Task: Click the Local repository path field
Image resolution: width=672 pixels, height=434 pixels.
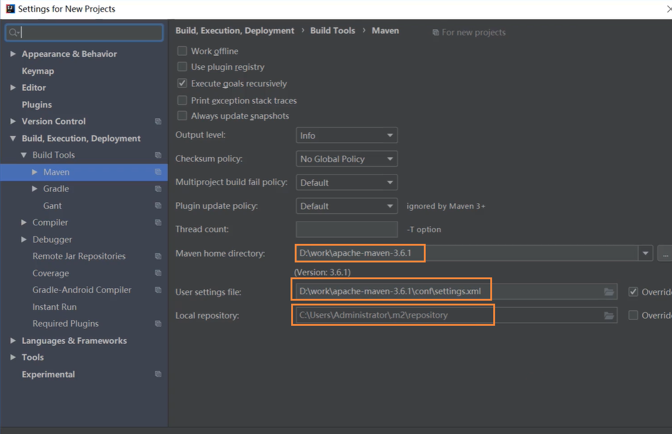Action: [456, 315]
